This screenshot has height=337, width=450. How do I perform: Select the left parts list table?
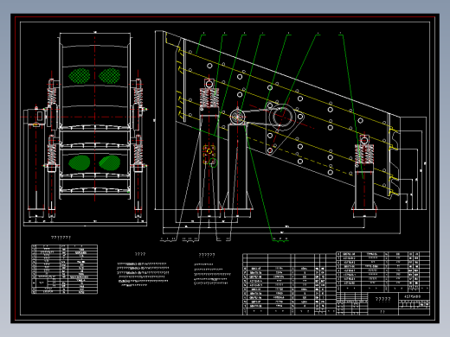(289, 284)
